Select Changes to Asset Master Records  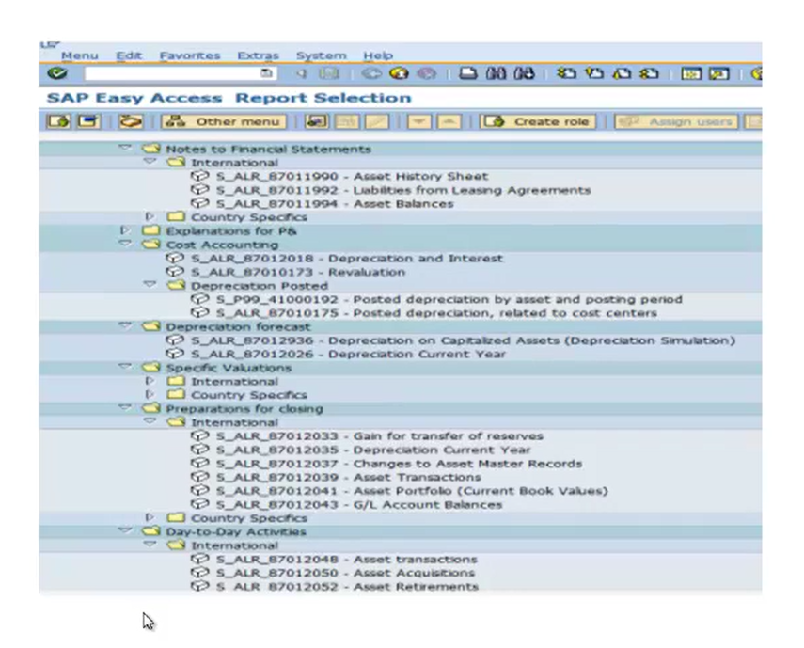[399, 464]
